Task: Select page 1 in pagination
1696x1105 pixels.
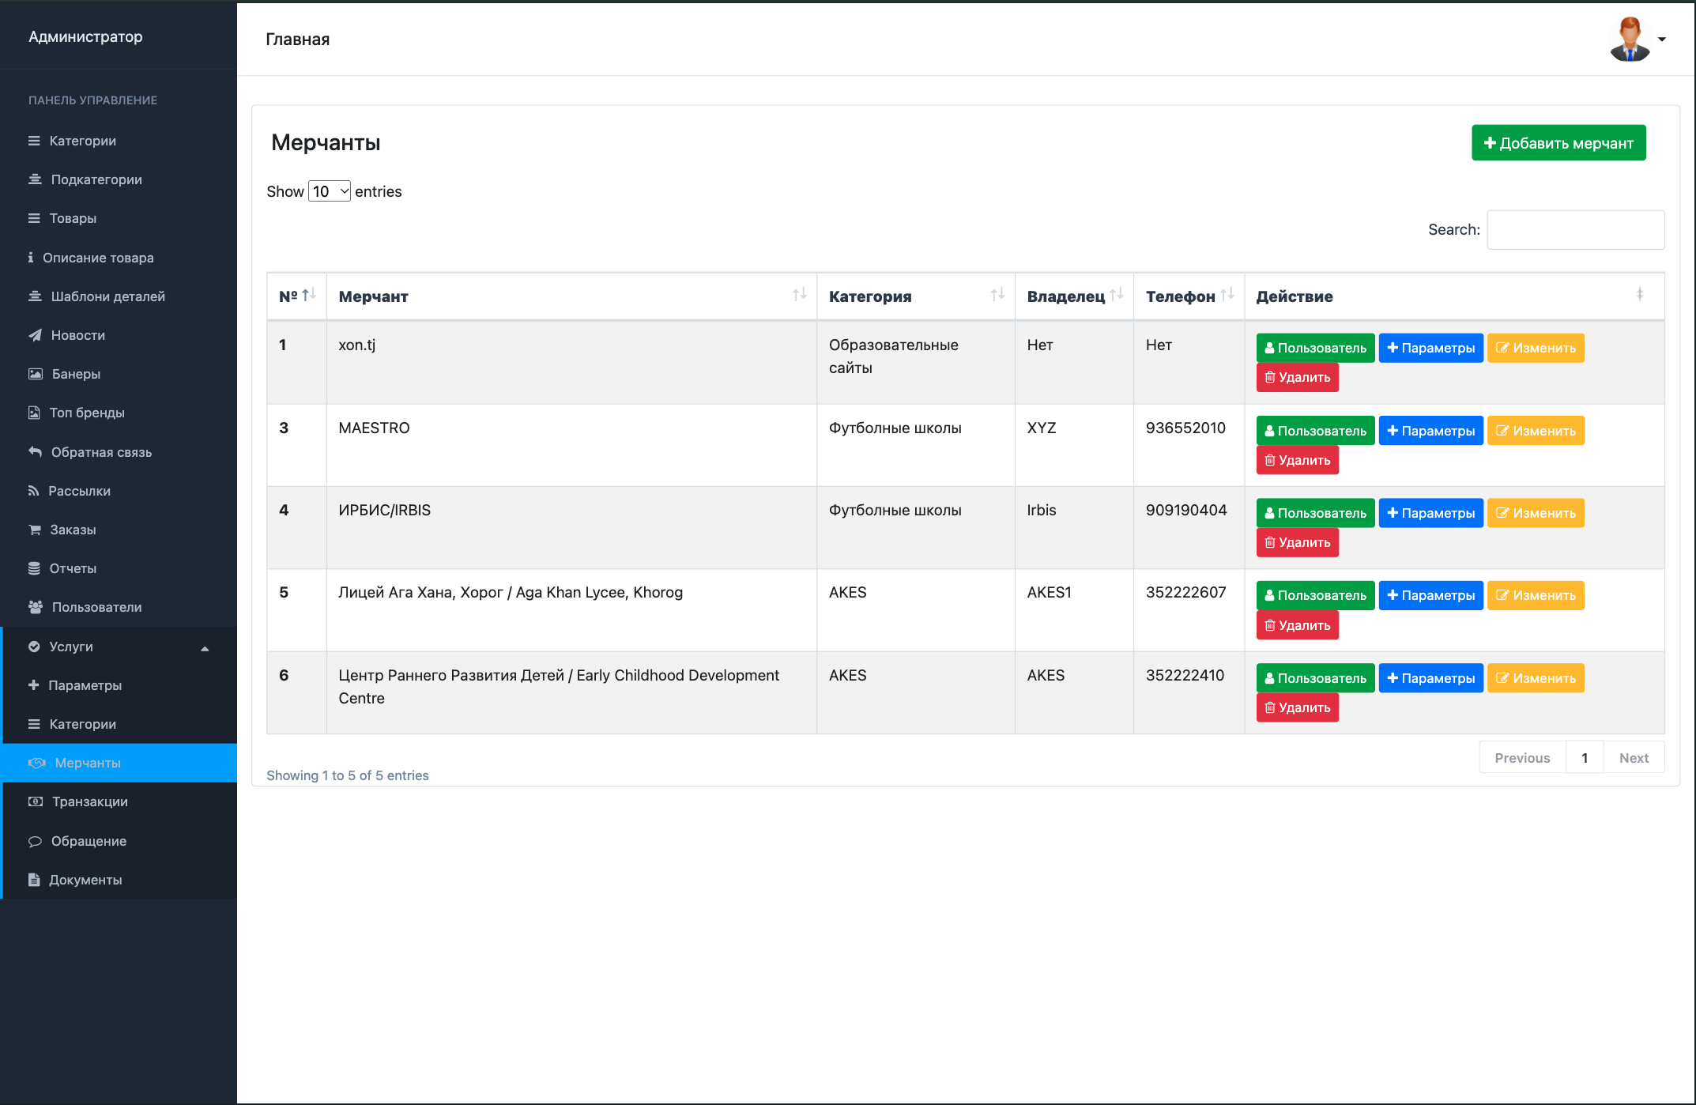Action: point(1585,758)
